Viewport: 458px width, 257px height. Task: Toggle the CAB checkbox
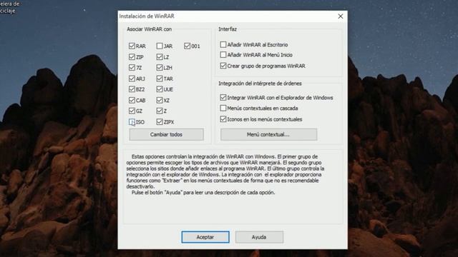click(x=132, y=100)
